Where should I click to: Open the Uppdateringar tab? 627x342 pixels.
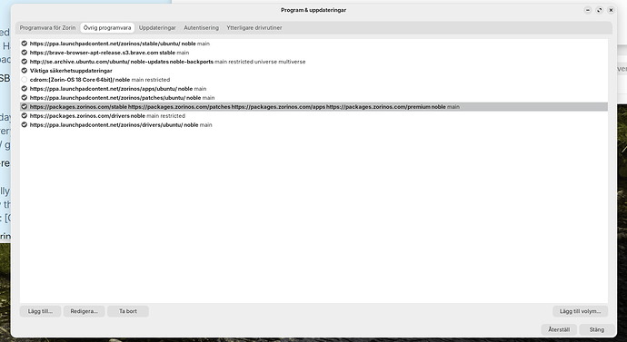[x=157, y=28]
